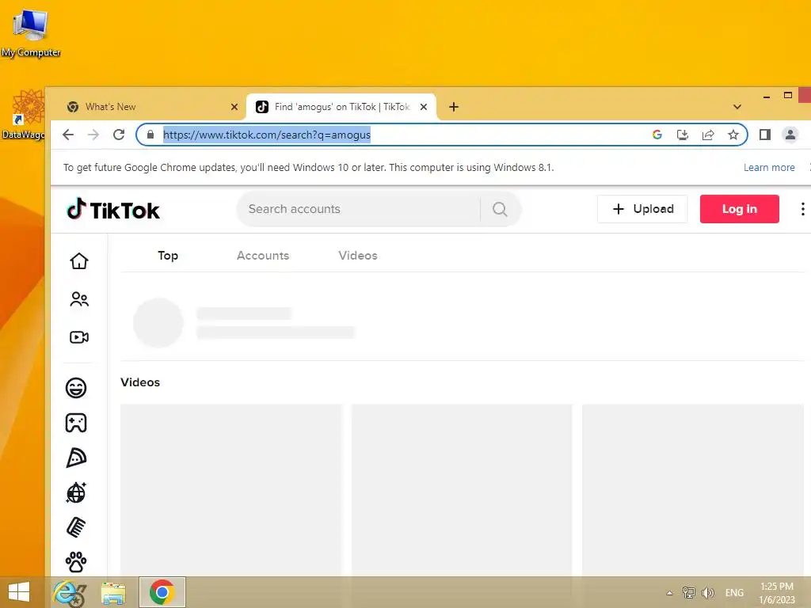Screen dimensions: 811x608
Task: Open the Following people icon in sidebar
Action: tap(79, 298)
